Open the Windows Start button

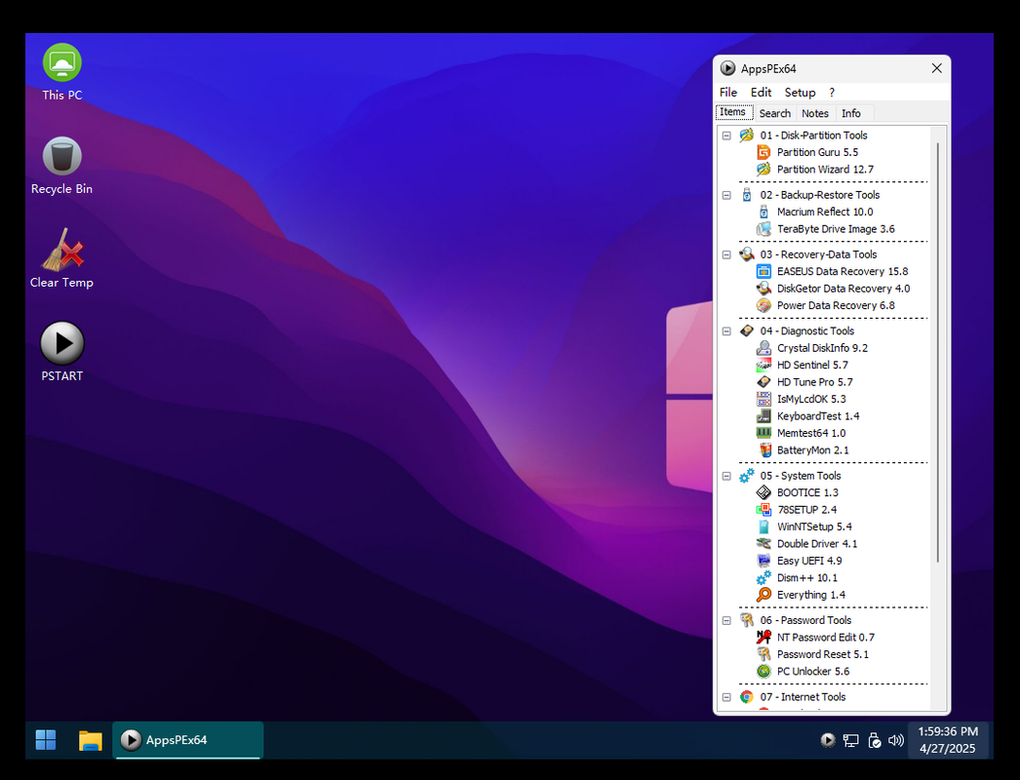pyautogui.click(x=46, y=740)
